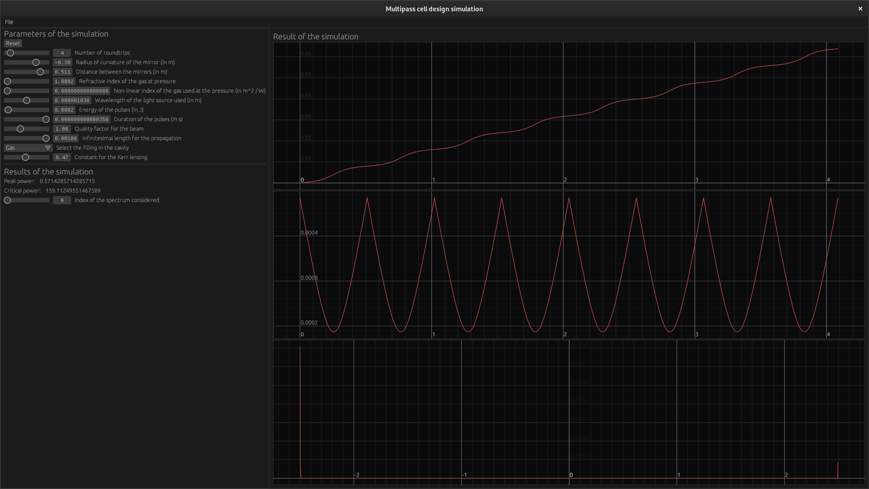The width and height of the screenshot is (869, 489).
Task: Click the Index of the spectrum slider handle
Action: coord(7,200)
